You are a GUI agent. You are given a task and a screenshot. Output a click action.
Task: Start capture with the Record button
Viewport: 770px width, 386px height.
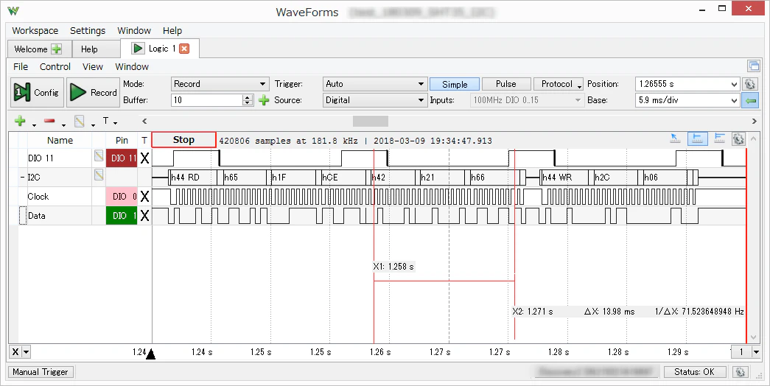click(94, 92)
